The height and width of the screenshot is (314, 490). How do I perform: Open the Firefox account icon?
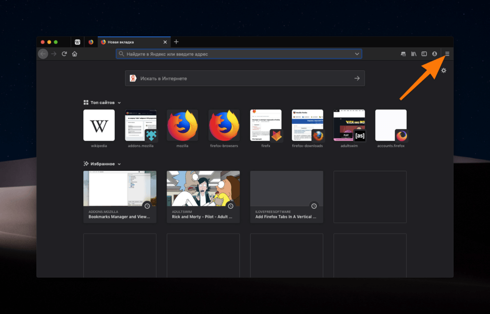[x=434, y=54]
